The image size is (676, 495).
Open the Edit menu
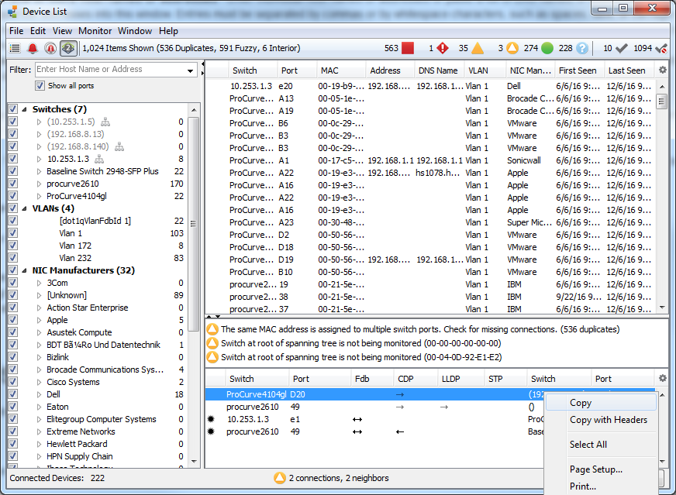tap(38, 31)
